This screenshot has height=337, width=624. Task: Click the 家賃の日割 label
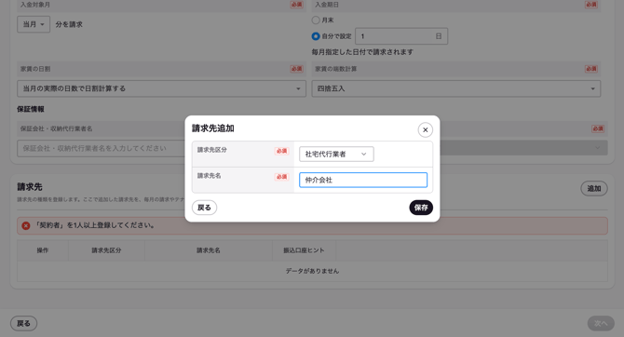[35, 69]
